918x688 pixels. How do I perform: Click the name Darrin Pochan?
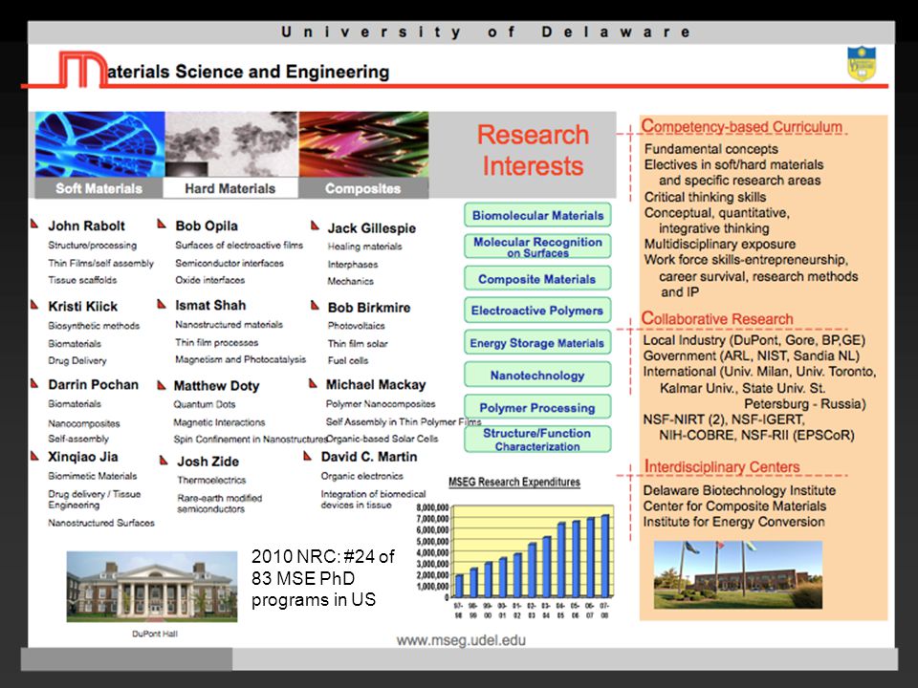[93, 384]
